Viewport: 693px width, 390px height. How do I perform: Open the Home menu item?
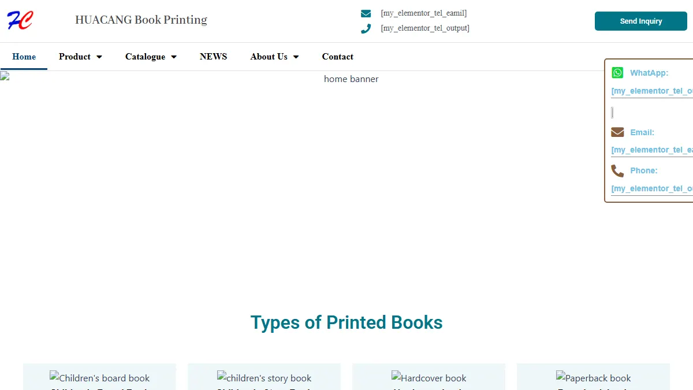(24, 57)
